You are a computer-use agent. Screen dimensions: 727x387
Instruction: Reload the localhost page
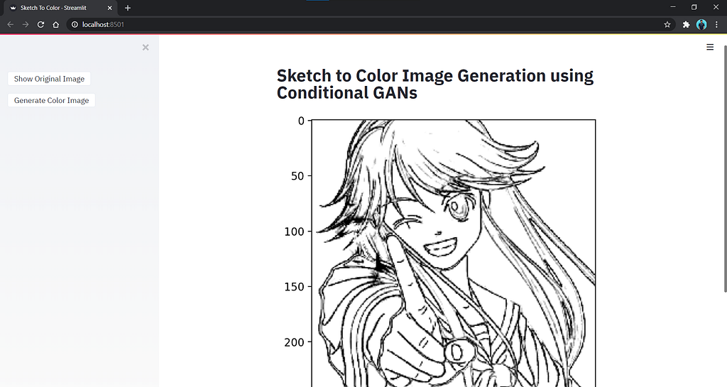[x=40, y=25]
